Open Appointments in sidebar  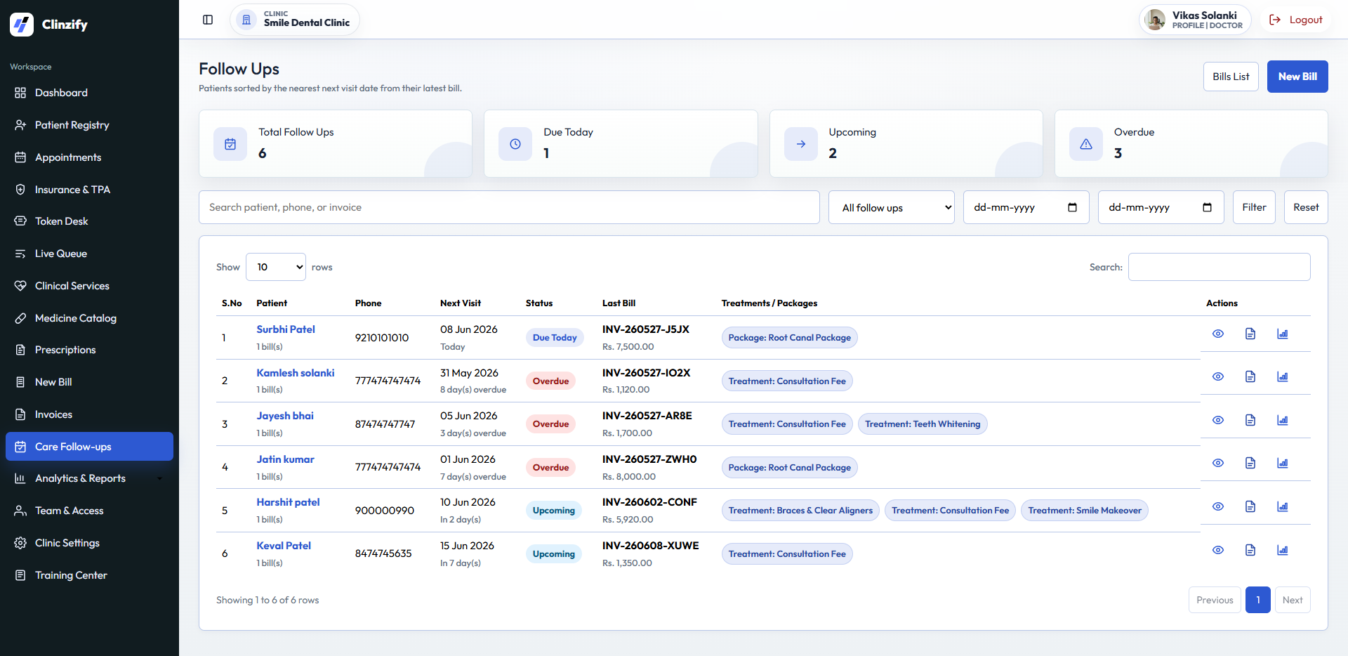pos(89,157)
